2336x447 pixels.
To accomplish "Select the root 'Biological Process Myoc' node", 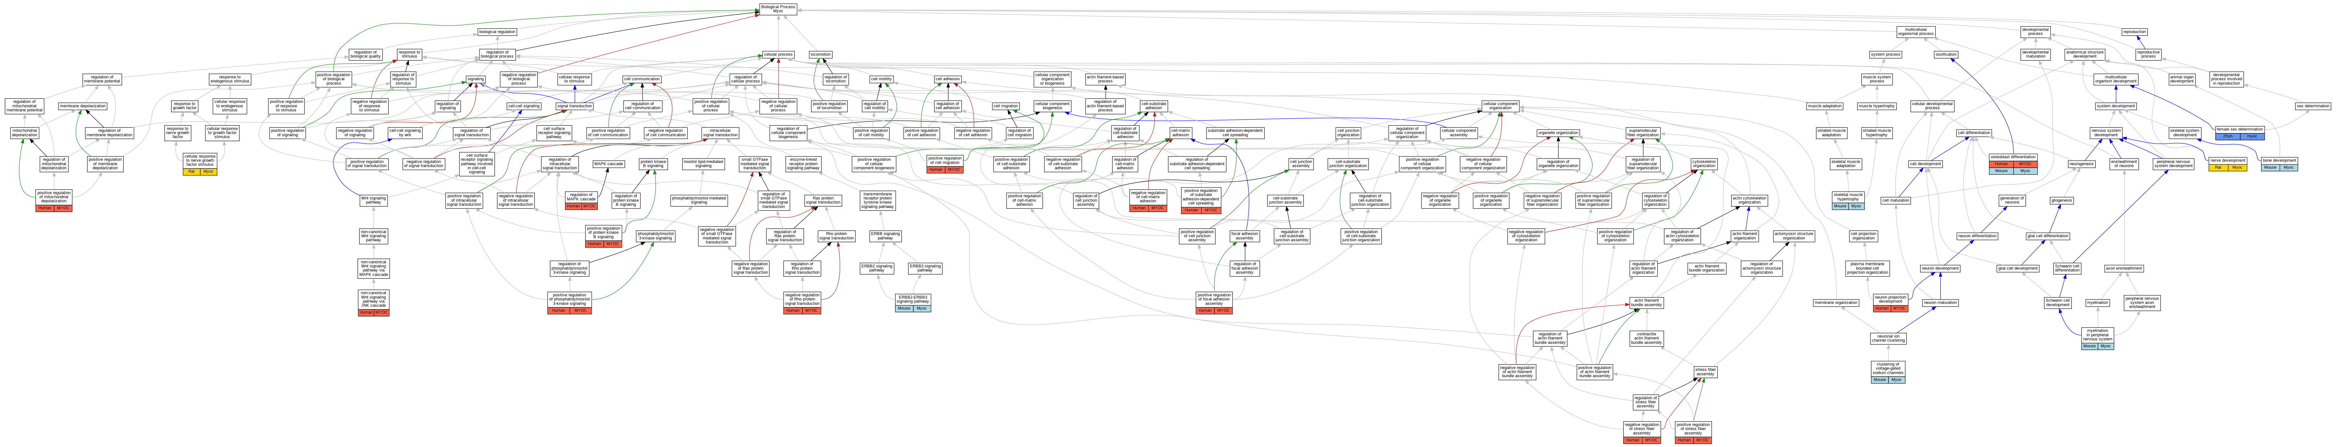I will pos(777,9).
